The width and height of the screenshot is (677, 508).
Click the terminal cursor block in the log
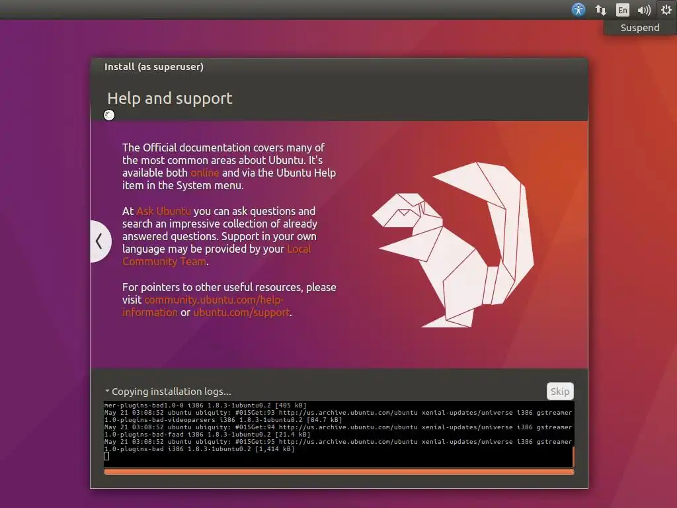(x=106, y=456)
